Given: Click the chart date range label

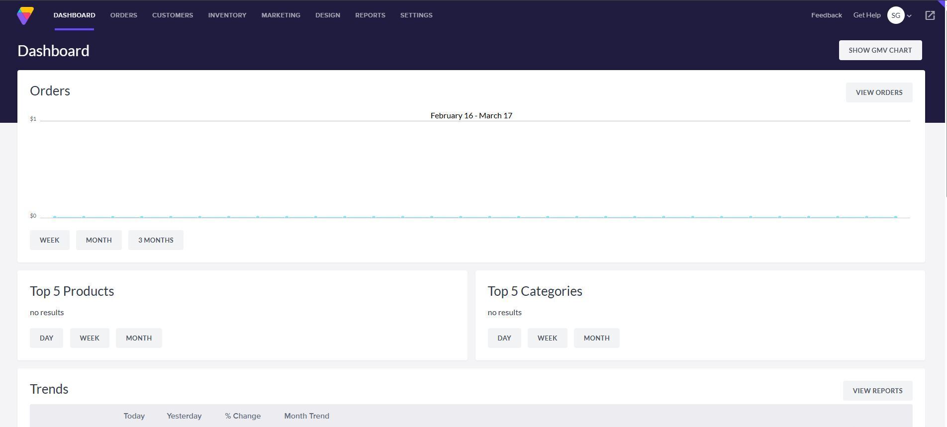Looking at the screenshot, I should 471,115.
